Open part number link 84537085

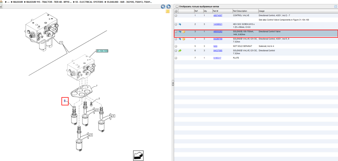point(218,51)
